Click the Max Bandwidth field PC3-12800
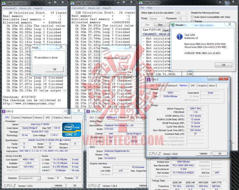This screenshot has width=239, height=190. (x=183, y=165)
